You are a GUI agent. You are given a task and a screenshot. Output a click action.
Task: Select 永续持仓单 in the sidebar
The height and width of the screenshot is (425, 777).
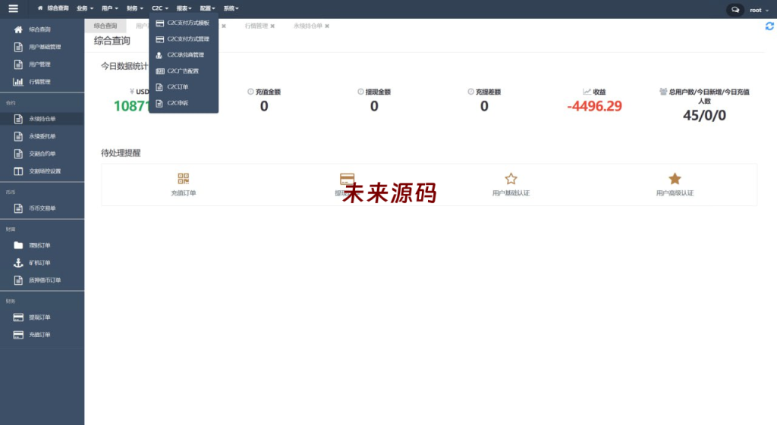(42, 119)
